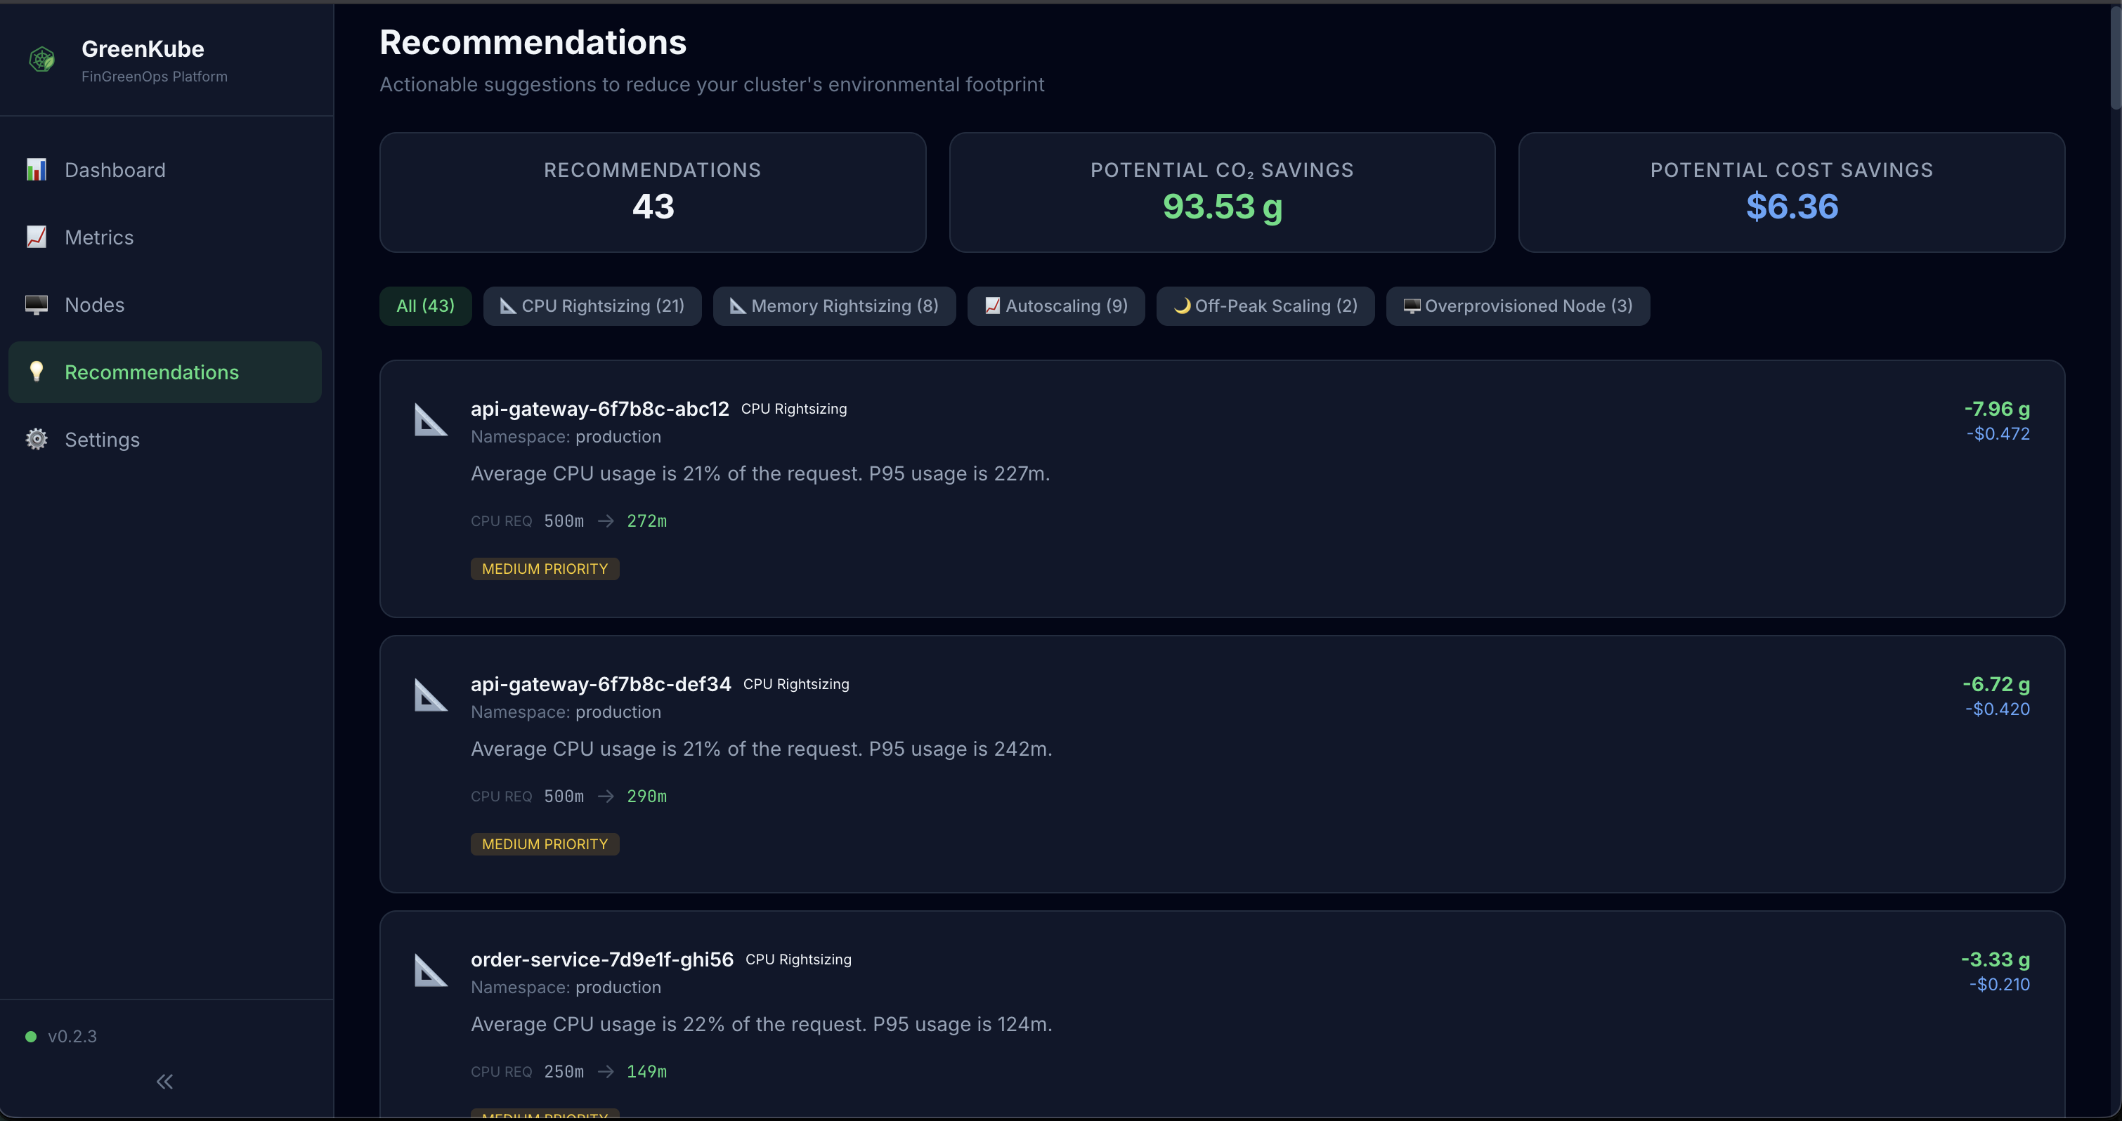Click the FinGreenOps Platform subtitle
The image size is (2122, 1121).
[154, 77]
